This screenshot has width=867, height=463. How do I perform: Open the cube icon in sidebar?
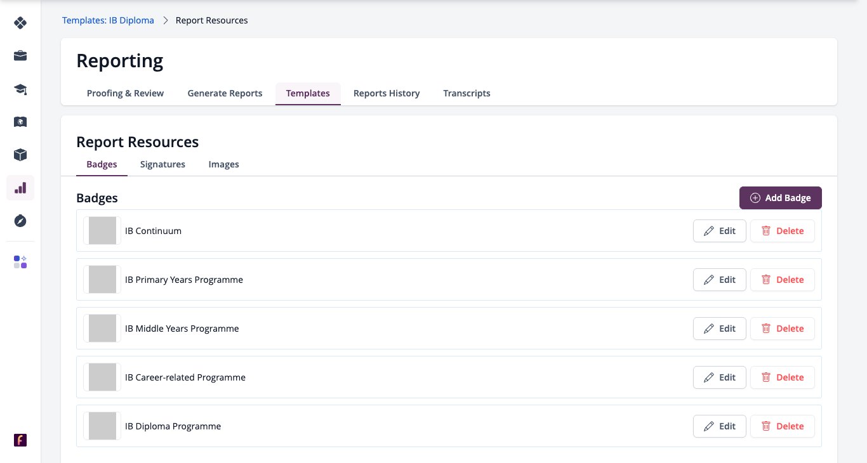20,155
